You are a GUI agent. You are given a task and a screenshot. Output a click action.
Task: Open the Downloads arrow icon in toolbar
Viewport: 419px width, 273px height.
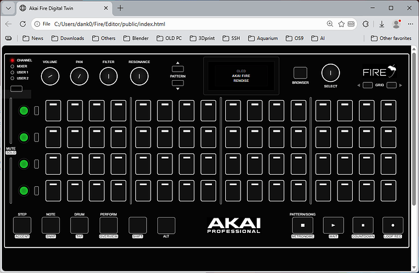(x=382, y=24)
